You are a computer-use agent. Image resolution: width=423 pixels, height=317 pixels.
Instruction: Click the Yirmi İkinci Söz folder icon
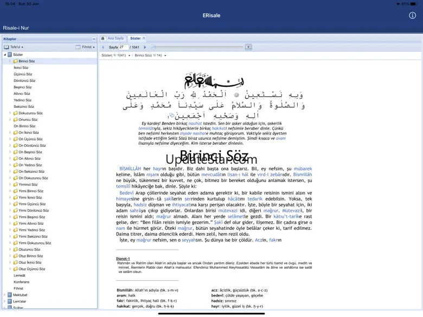[x=16, y=197]
